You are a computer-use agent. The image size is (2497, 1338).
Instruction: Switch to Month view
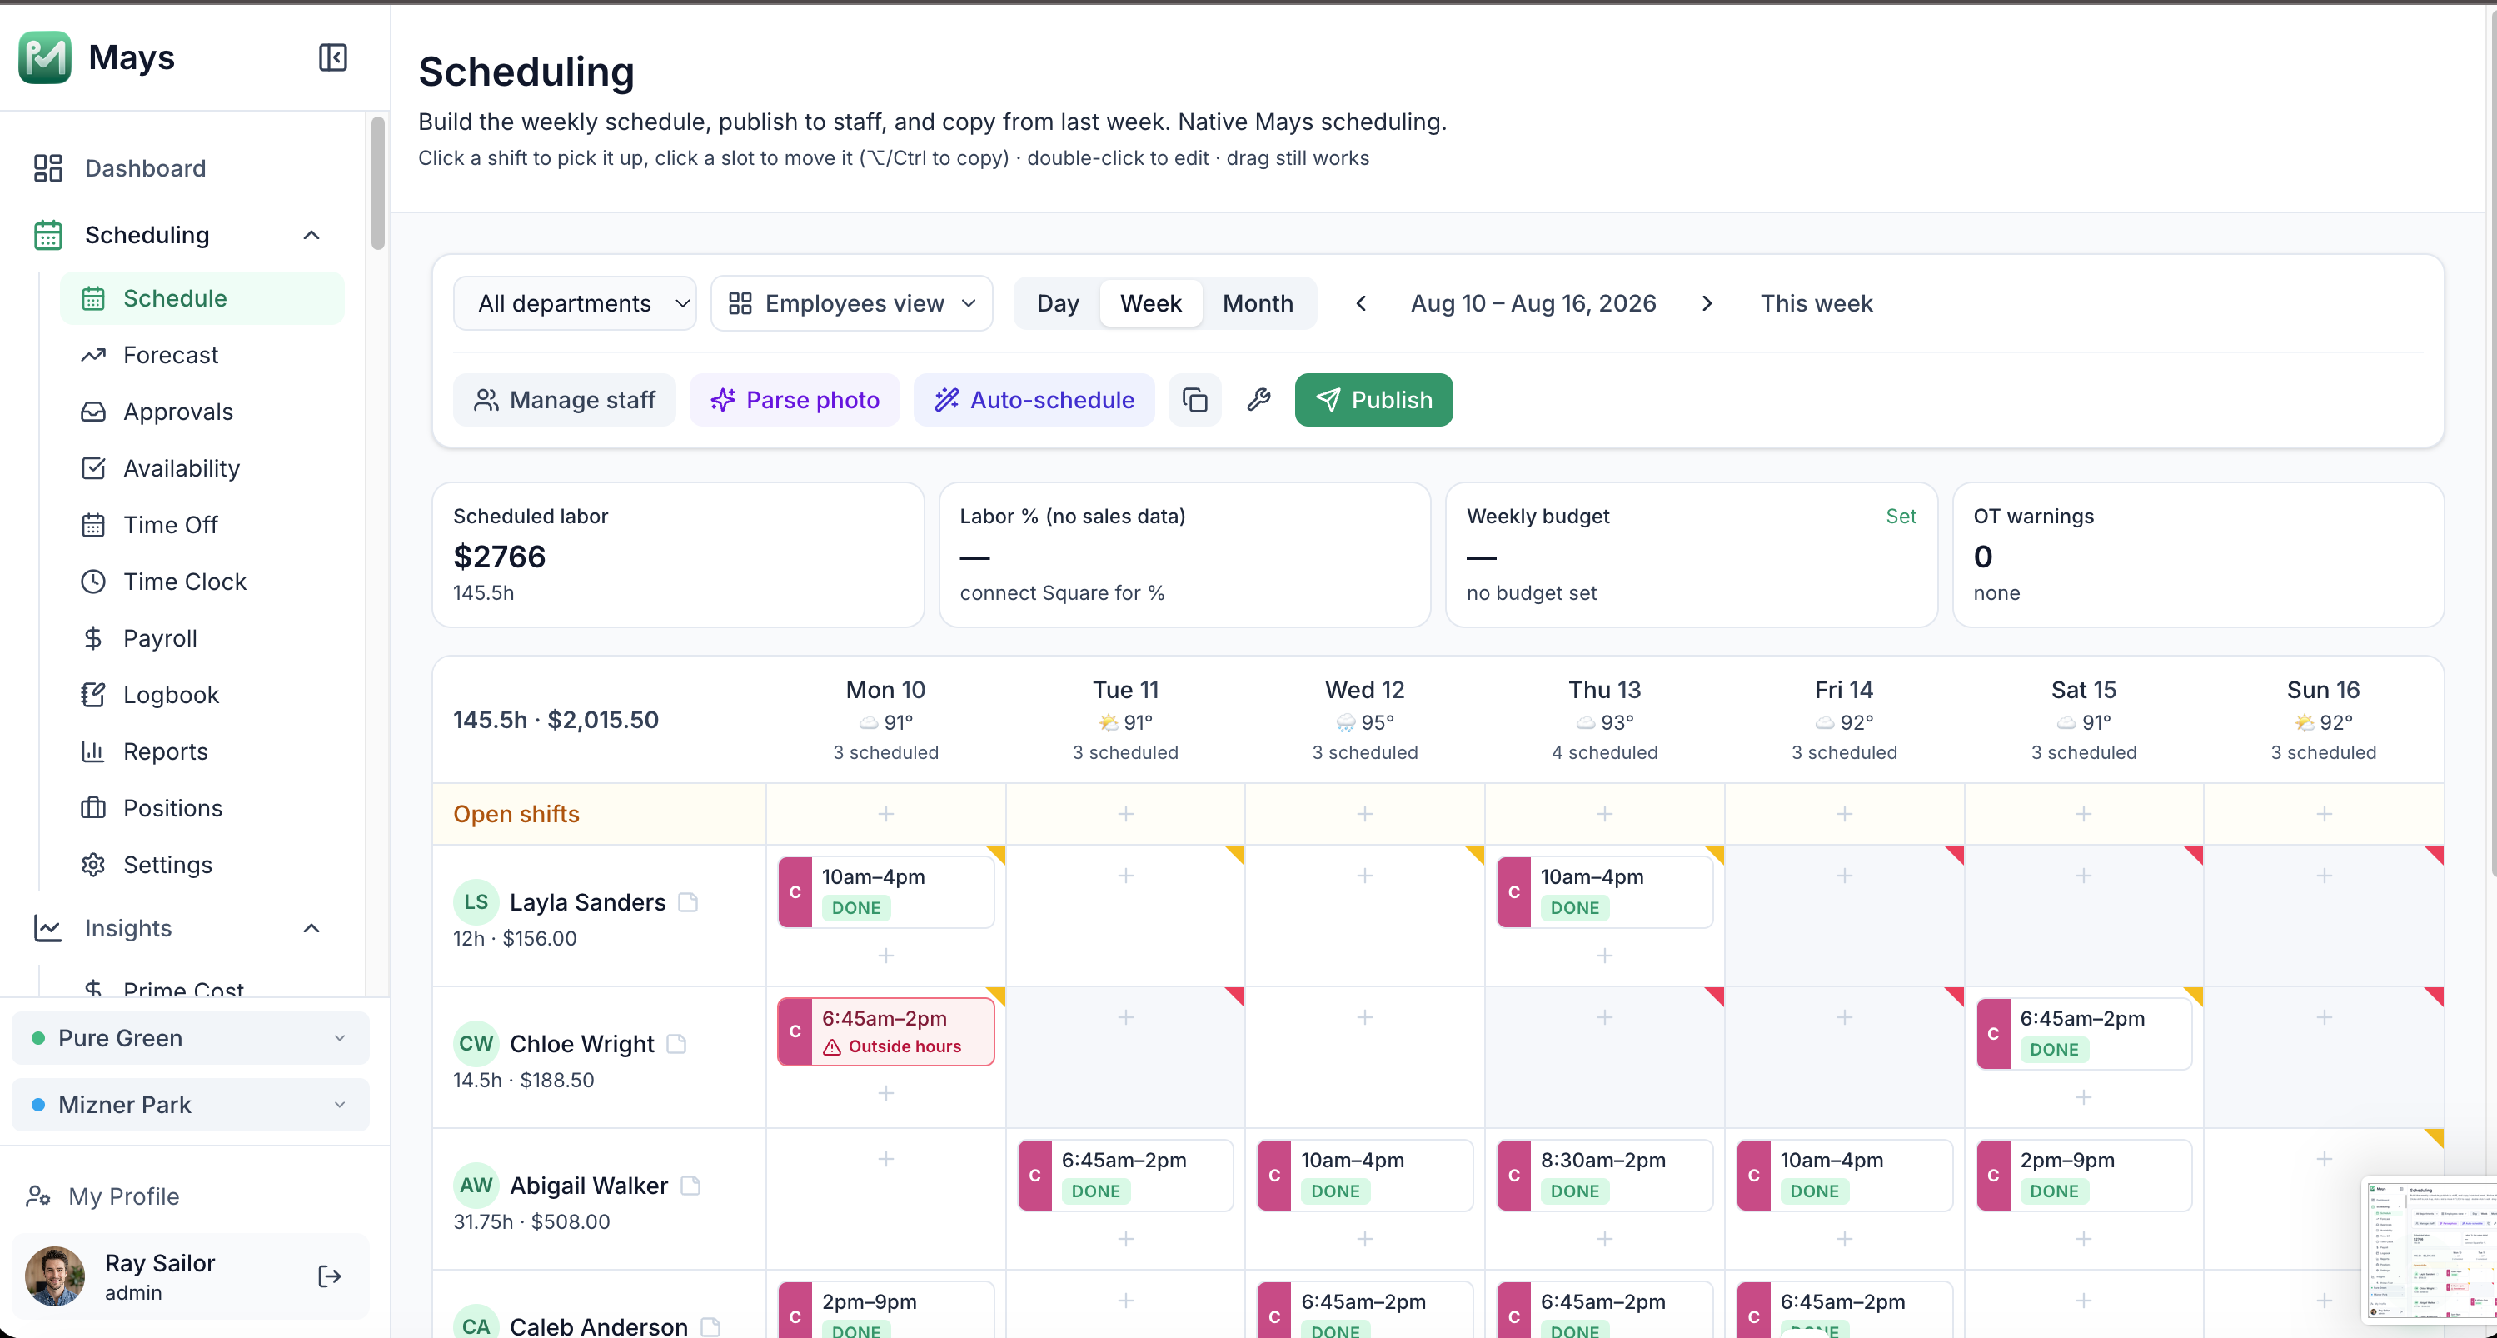pos(1257,303)
